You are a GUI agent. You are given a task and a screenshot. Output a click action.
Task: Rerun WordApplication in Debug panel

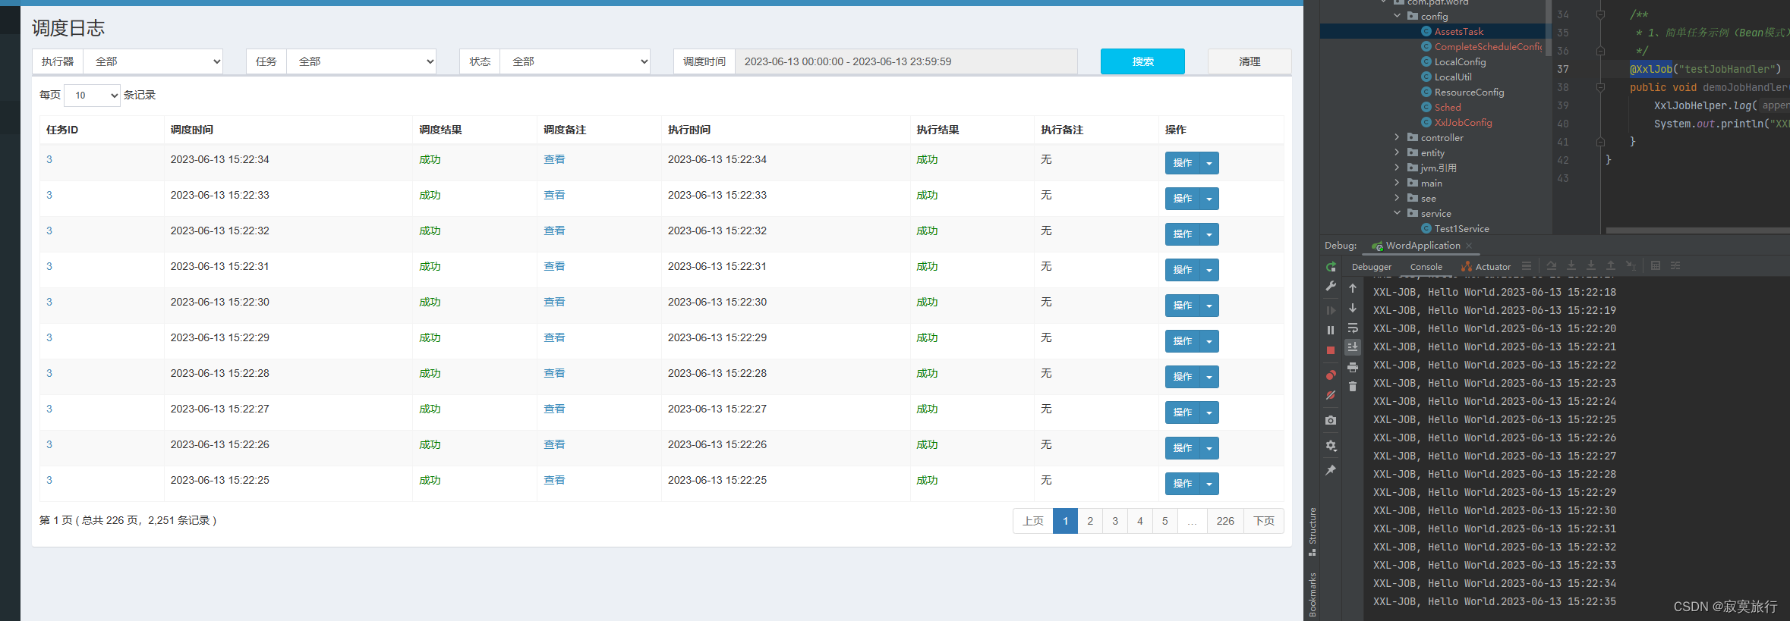click(x=1331, y=267)
